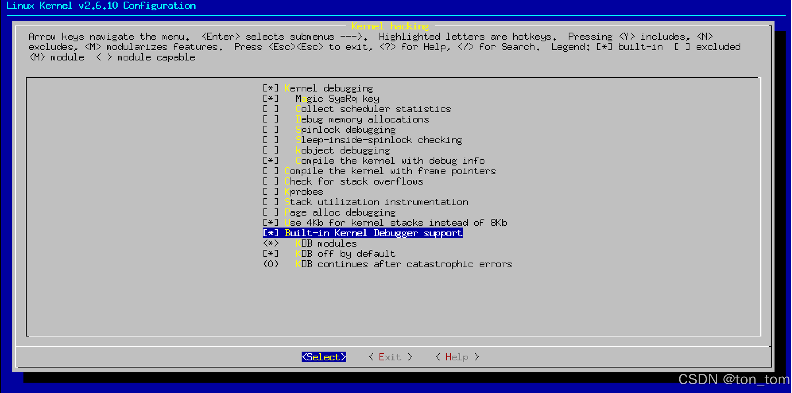792x393 pixels.
Task: Click the Select button
Action: (324, 357)
